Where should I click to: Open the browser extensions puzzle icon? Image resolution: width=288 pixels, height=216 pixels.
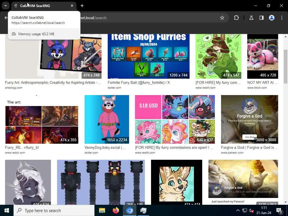coord(236,18)
